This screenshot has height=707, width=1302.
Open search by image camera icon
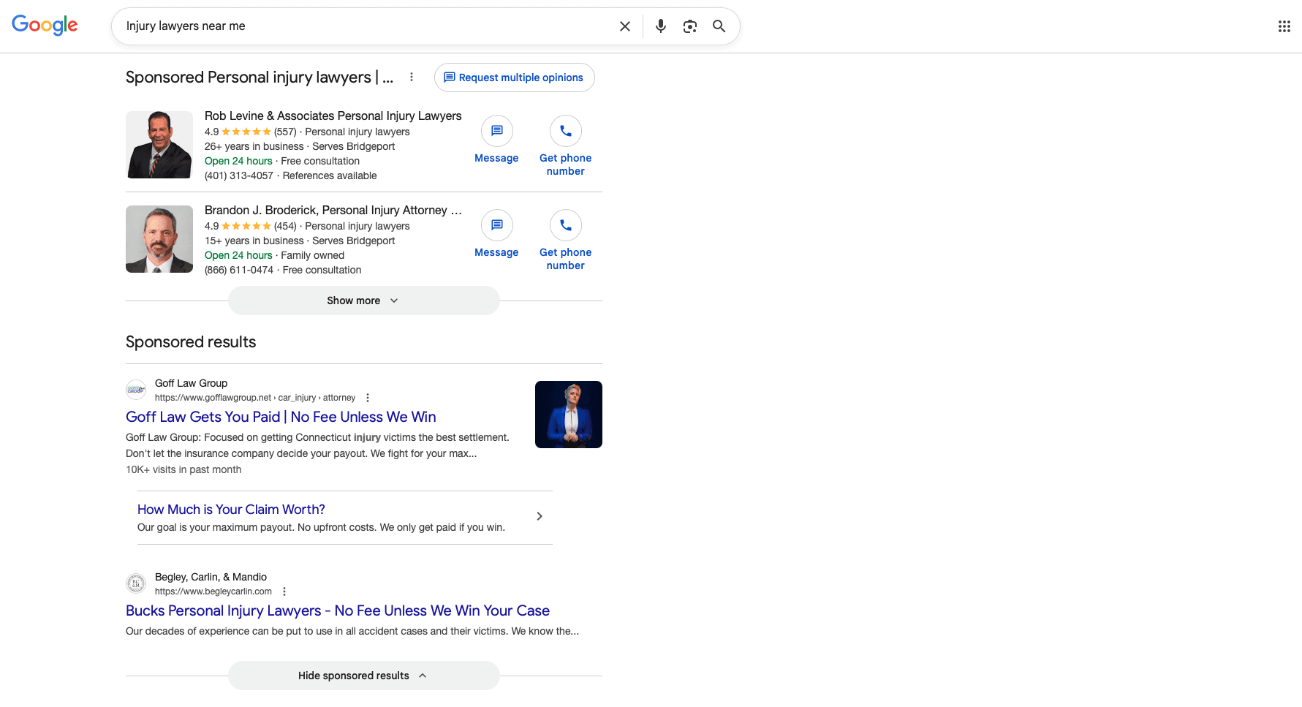[690, 26]
